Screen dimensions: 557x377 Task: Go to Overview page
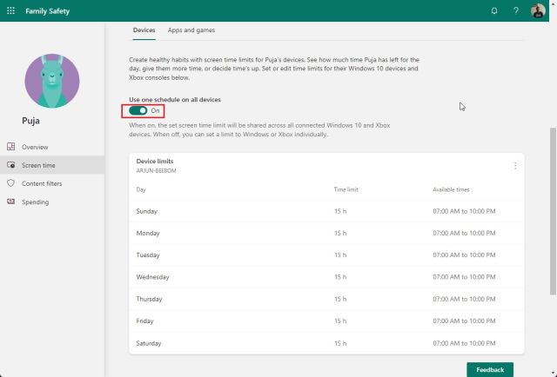click(52, 147)
